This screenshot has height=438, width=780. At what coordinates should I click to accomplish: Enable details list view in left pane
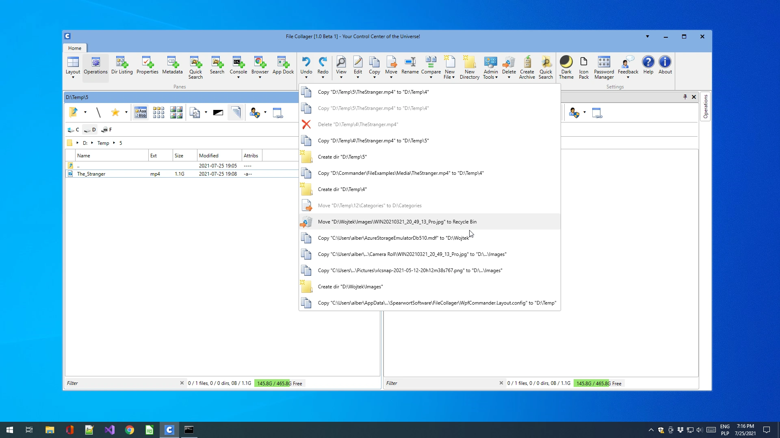pyautogui.click(x=141, y=112)
